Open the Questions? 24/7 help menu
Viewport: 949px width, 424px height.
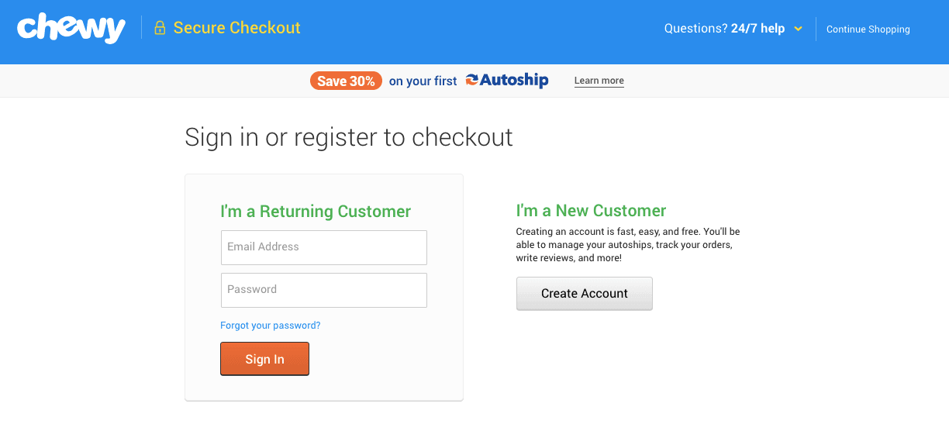[x=724, y=29]
